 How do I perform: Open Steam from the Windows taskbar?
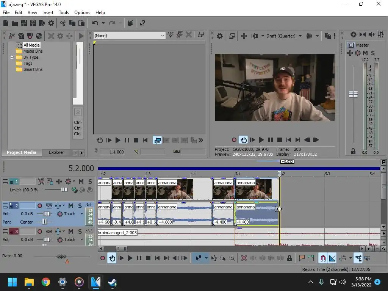click(112, 282)
